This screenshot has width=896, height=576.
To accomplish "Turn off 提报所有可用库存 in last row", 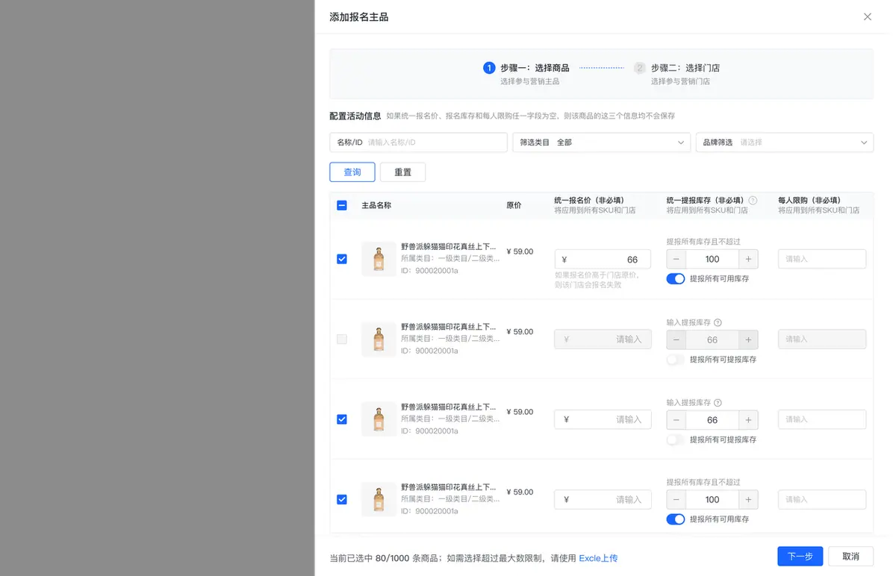I will 676,519.
